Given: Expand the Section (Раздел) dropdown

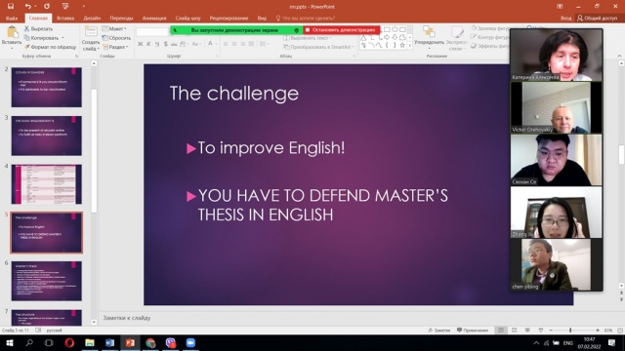Looking at the screenshot, I should coord(115,47).
